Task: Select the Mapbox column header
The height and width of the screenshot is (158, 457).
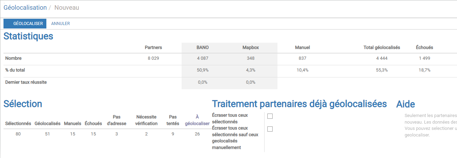Action: (x=251, y=48)
